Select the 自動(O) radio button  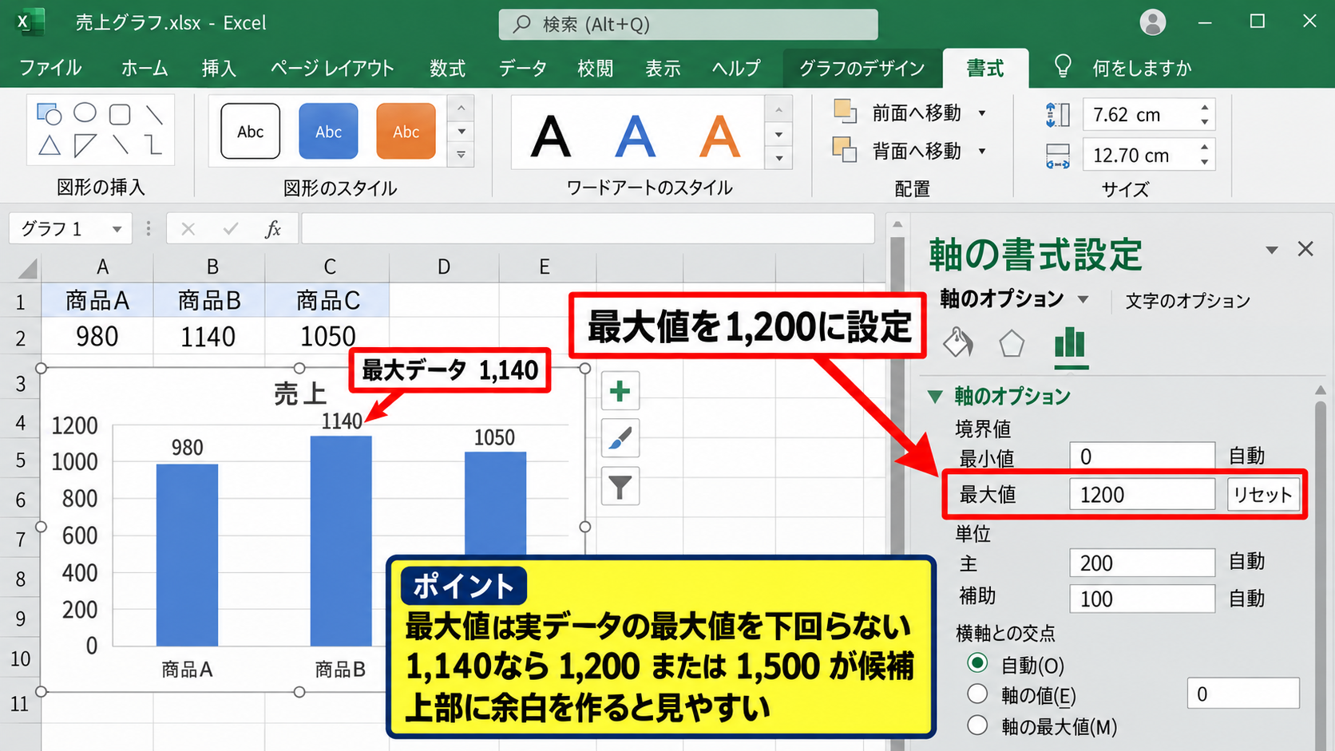pos(977,663)
